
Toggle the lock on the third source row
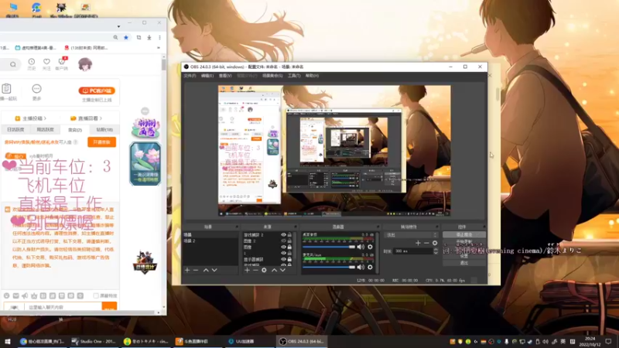[x=289, y=247]
